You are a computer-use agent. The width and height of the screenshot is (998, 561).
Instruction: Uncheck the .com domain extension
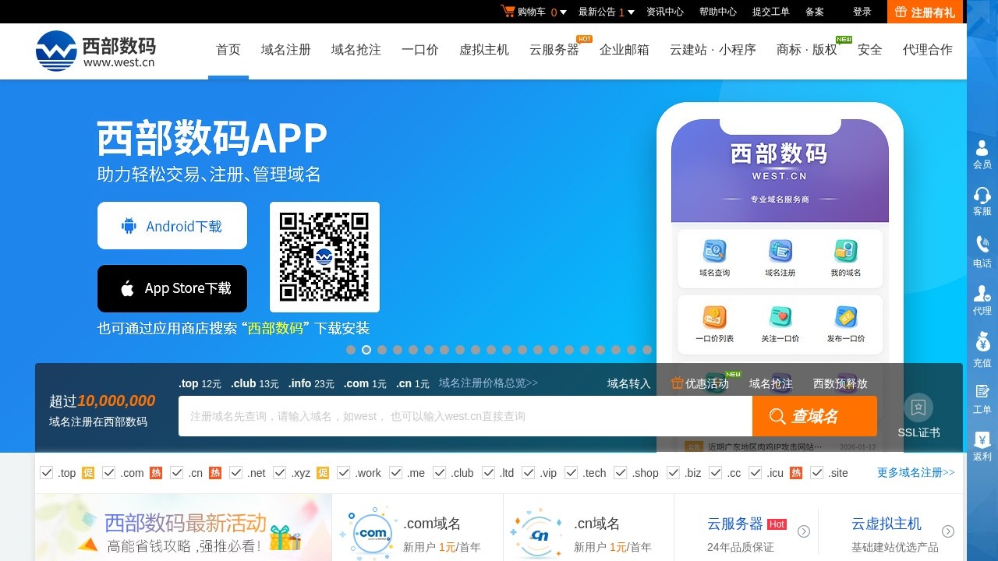tap(107, 472)
